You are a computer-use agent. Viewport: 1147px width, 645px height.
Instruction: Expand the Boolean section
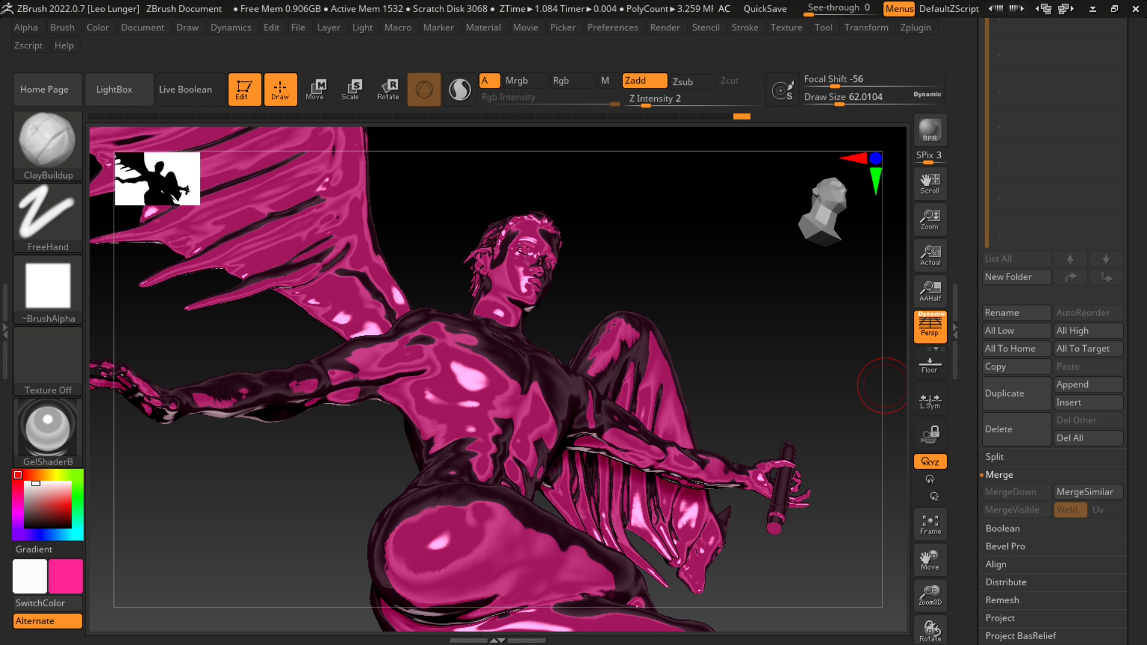1002,528
